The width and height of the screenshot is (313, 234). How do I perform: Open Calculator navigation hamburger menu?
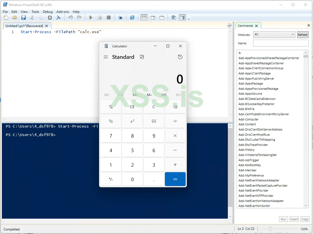[106, 57]
